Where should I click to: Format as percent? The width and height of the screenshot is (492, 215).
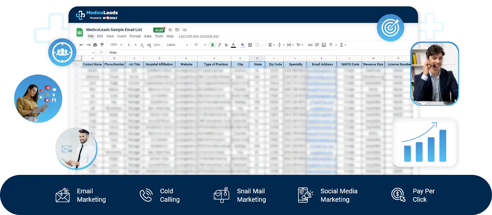click(x=136, y=45)
